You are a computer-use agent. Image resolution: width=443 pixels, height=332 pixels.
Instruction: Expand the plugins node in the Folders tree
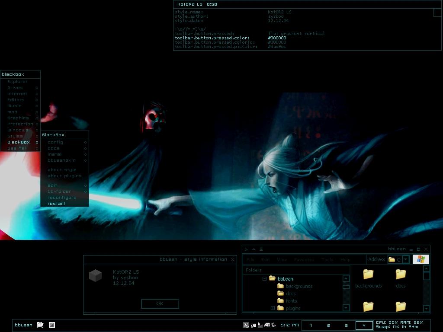(273, 308)
